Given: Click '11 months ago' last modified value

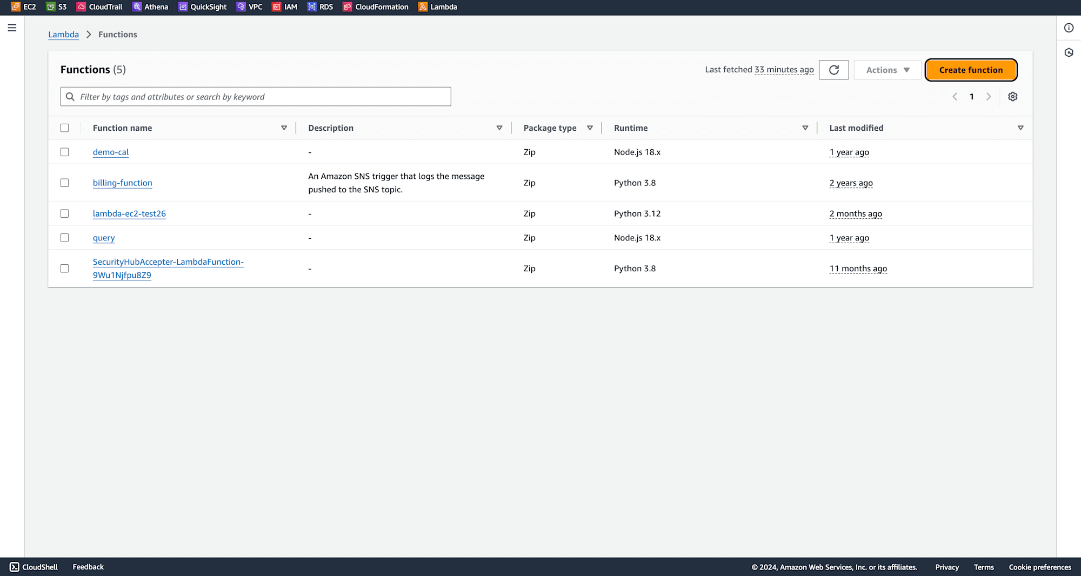Looking at the screenshot, I should tap(858, 269).
